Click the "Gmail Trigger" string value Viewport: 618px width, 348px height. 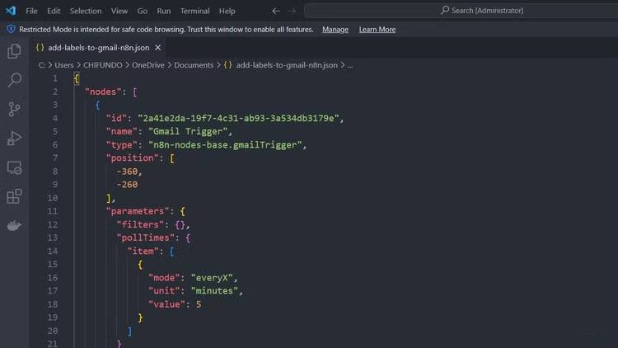[x=188, y=131]
